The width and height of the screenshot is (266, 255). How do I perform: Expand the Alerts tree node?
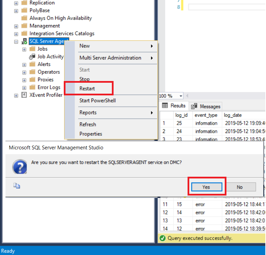point(24,64)
